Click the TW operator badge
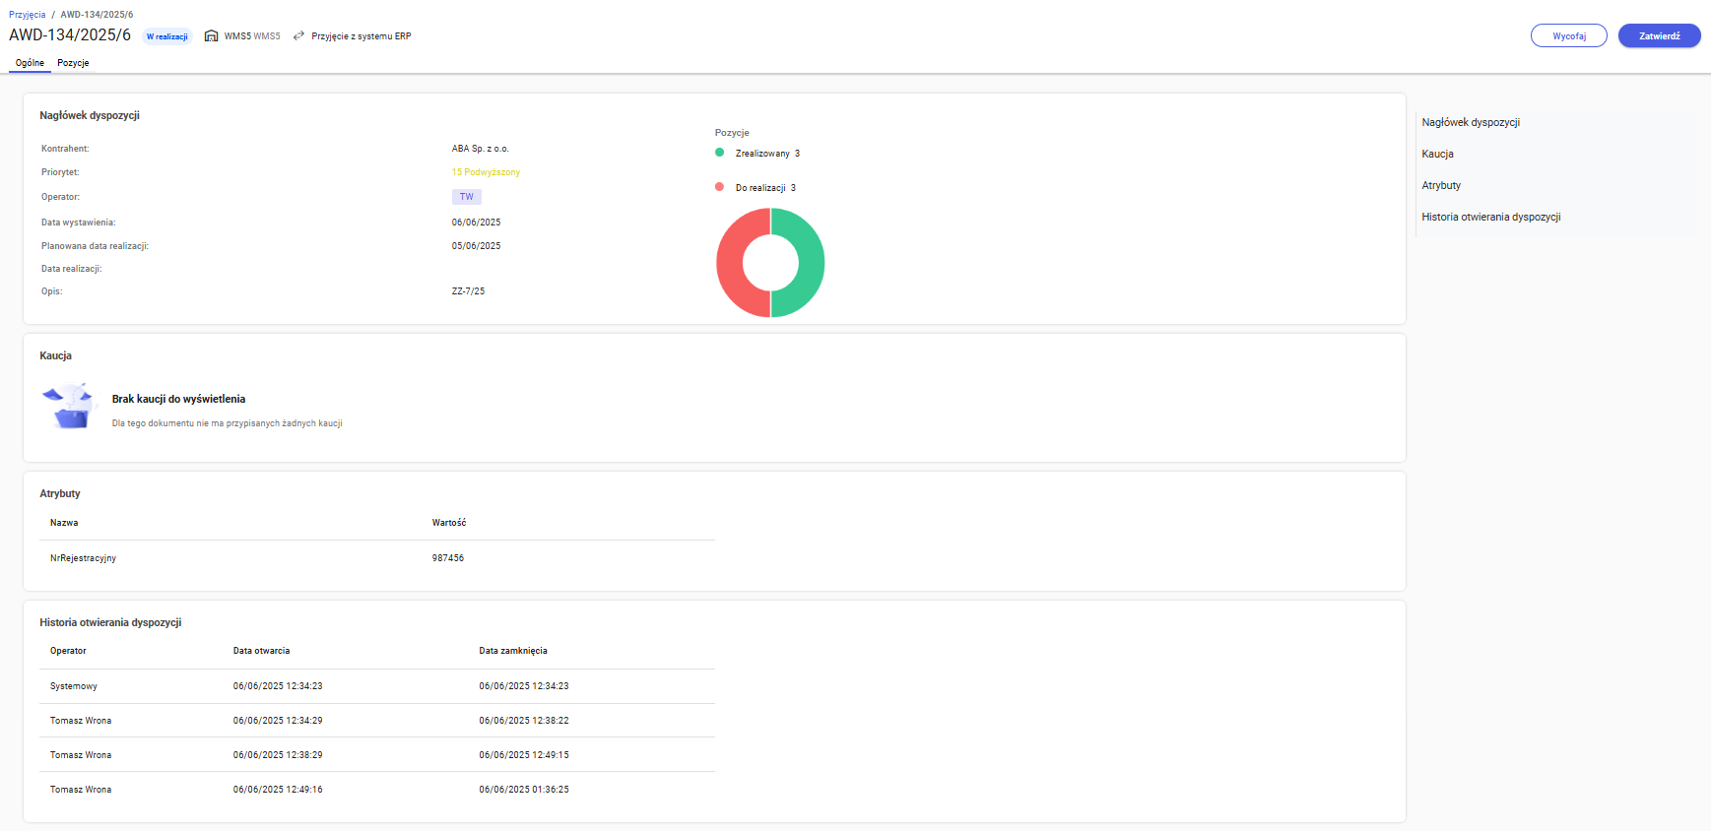Image resolution: width=1711 pixels, height=831 pixels. coord(466,197)
